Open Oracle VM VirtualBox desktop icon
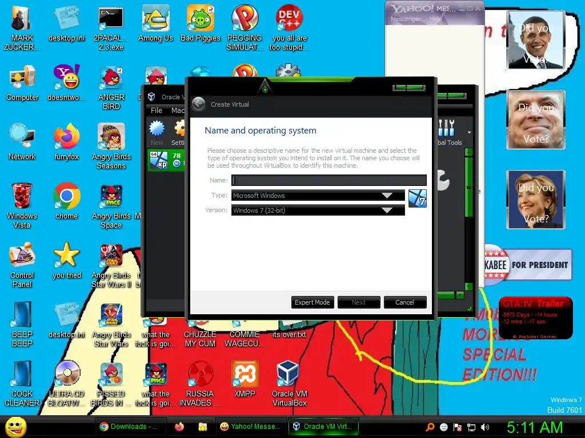This screenshot has width=585, height=438. pos(290,383)
